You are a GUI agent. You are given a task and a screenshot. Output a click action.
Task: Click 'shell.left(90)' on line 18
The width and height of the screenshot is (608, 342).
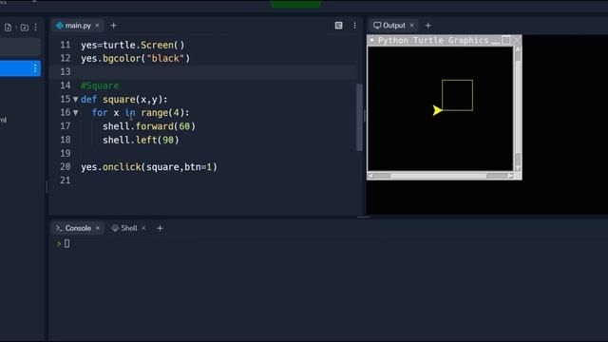tap(141, 140)
